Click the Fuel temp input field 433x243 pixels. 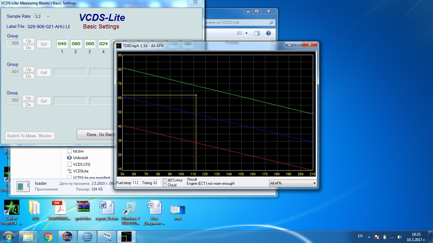pos(136,183)
